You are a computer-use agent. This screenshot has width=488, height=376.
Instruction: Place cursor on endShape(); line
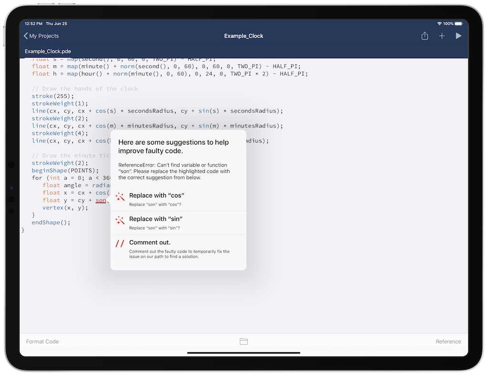[x=51, y=222]
